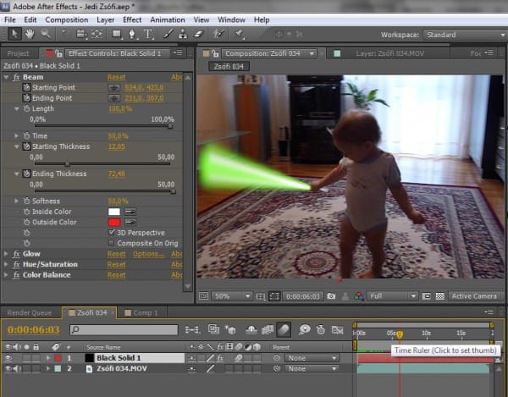Click the Inside Color eyedropper
This screenshot has width=508, height=397.
click(131, 212)
